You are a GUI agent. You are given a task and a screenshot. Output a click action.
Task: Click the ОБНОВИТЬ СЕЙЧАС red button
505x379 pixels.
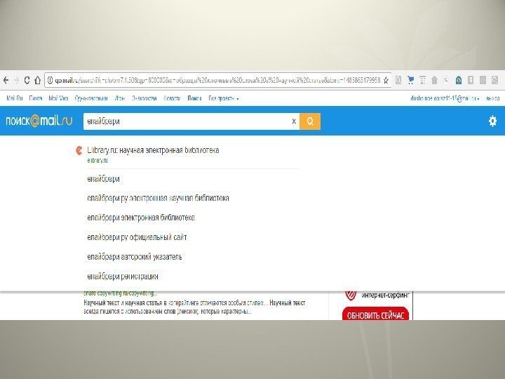point(375,314)
